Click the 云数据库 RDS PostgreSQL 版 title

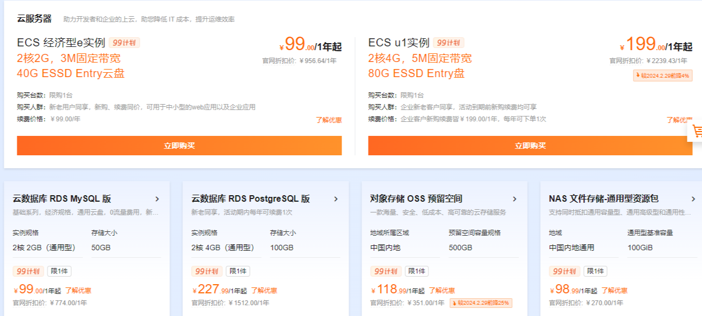(251, 199)
